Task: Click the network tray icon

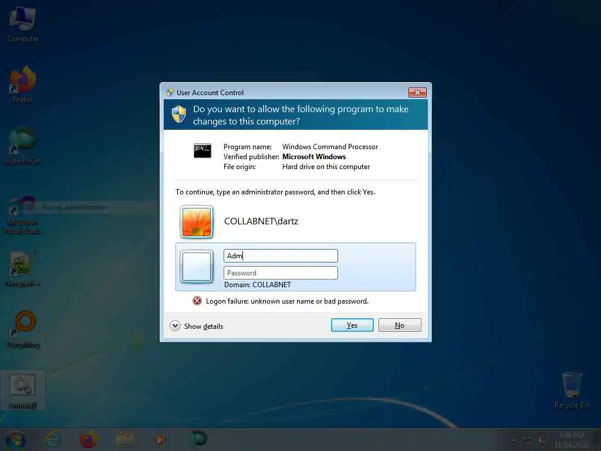Action: 528,440
